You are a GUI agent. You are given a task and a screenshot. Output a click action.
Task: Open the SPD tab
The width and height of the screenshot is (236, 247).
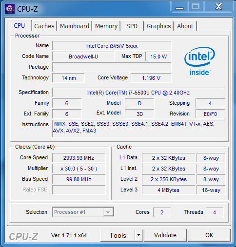tap(132, 26)
